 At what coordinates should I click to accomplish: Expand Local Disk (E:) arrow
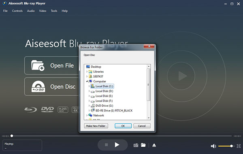(89, 96)
